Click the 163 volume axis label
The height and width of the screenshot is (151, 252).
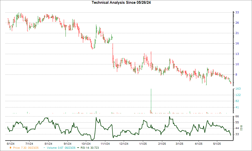click(238, 89)
